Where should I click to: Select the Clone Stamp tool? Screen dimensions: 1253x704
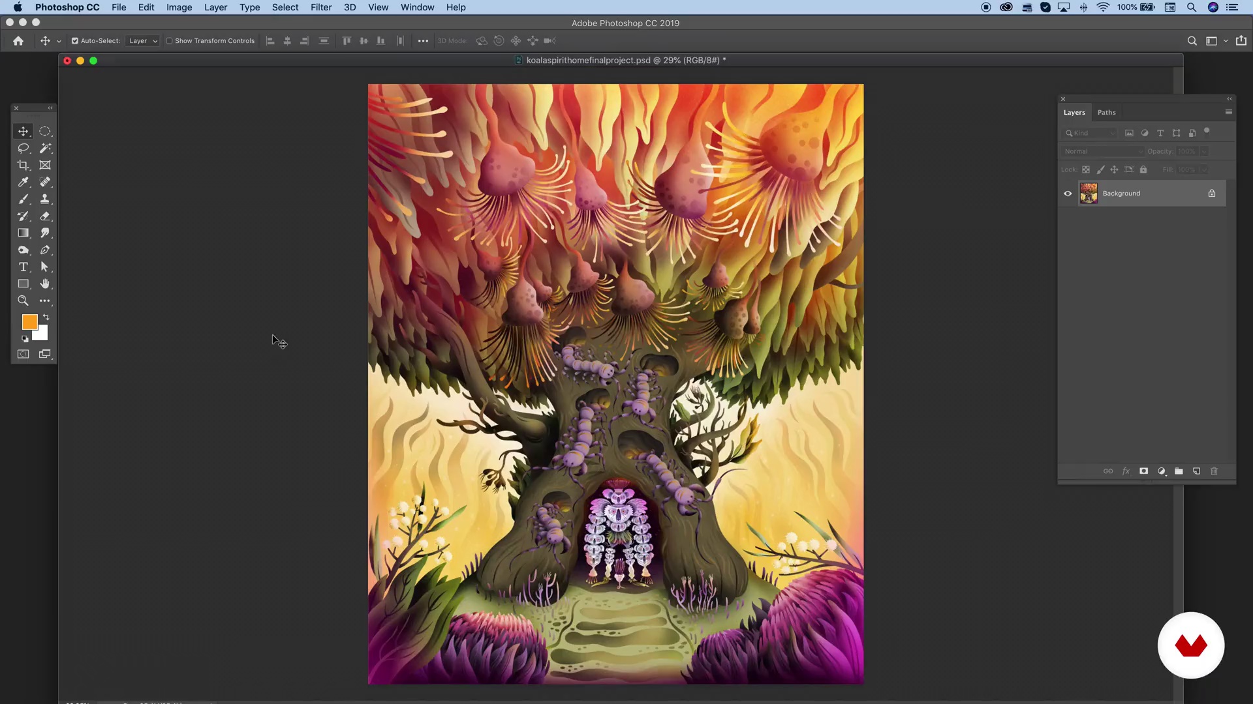pos(45,199)
